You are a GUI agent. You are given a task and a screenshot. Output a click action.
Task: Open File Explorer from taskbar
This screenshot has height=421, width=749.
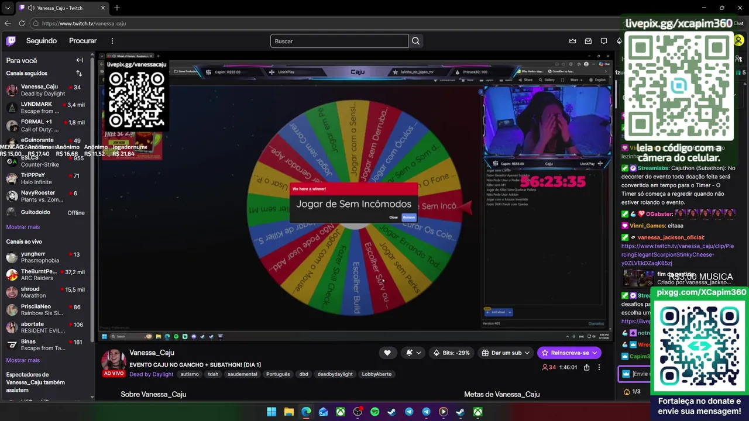point(288,412)
